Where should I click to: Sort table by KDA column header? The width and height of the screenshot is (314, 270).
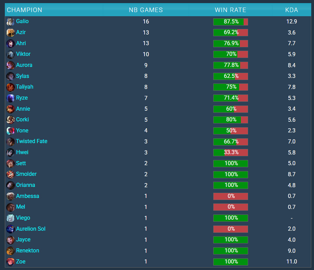click(292, 10)
